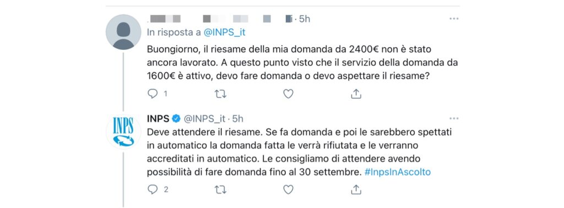Open more options on user's tweet

click(x=454, y=19)
